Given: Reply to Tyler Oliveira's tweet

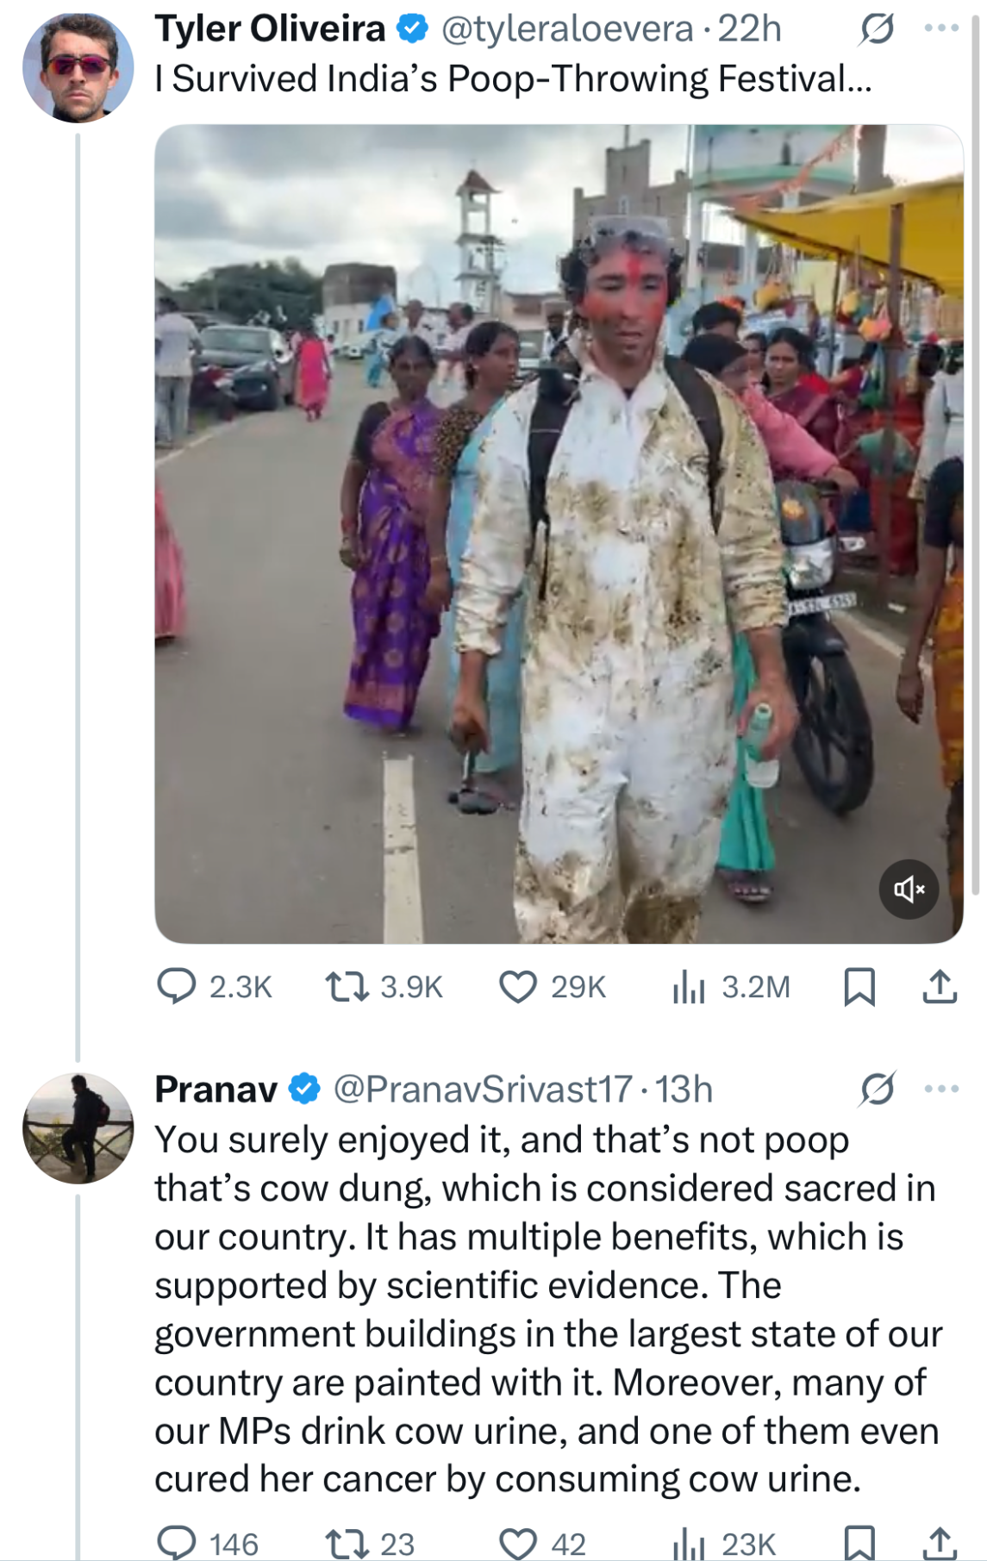Looking at the screenshot, I should click(177, 986).
